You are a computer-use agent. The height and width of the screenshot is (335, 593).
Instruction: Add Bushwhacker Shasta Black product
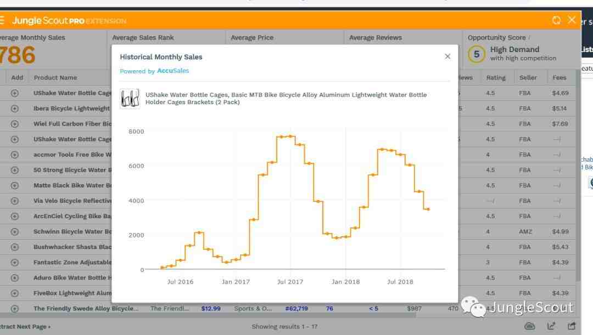pos(15,247)
